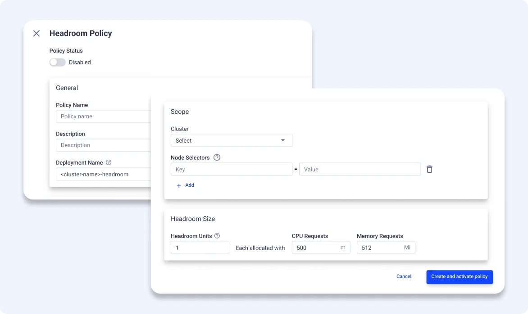
Task: Click the Policy Name input field
Action: coord(103,117)
